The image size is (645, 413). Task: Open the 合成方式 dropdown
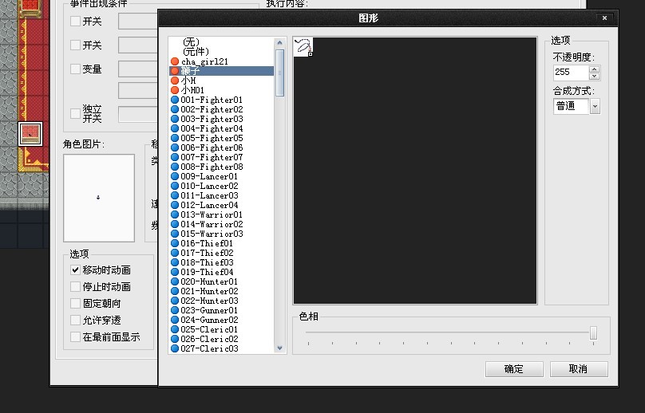coord(595,106)
